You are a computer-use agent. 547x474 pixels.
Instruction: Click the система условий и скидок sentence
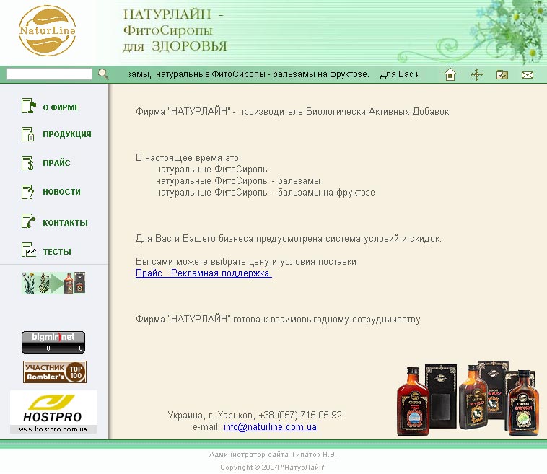point(289,239)
